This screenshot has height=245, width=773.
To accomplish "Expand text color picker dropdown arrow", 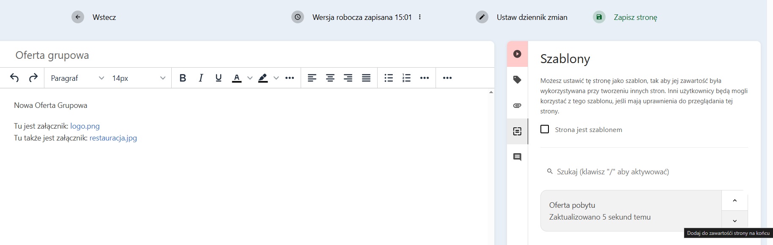I will (x=250, y=78).
